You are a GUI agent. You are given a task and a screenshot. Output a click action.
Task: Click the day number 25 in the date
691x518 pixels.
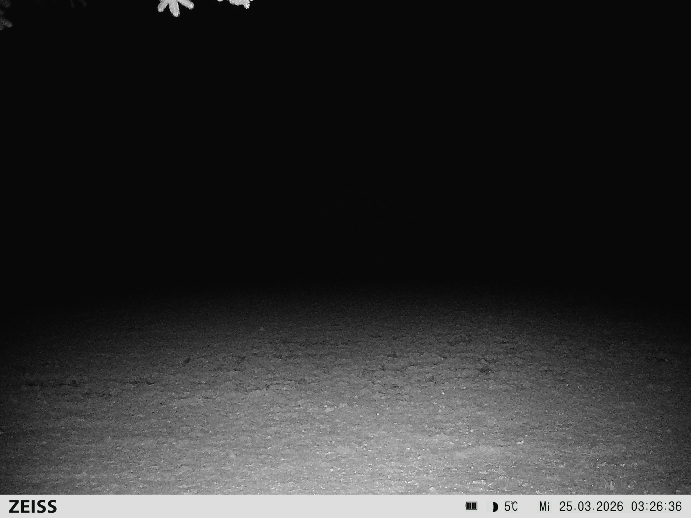(566, 506)
